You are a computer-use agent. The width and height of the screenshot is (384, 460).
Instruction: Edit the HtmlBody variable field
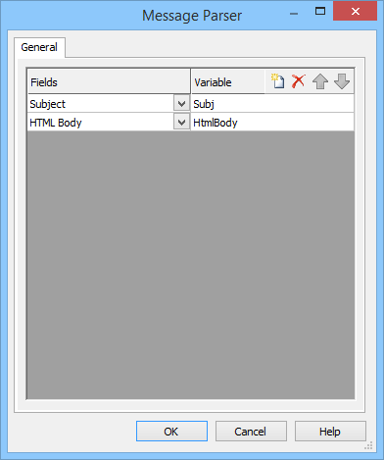click(272, 123)
